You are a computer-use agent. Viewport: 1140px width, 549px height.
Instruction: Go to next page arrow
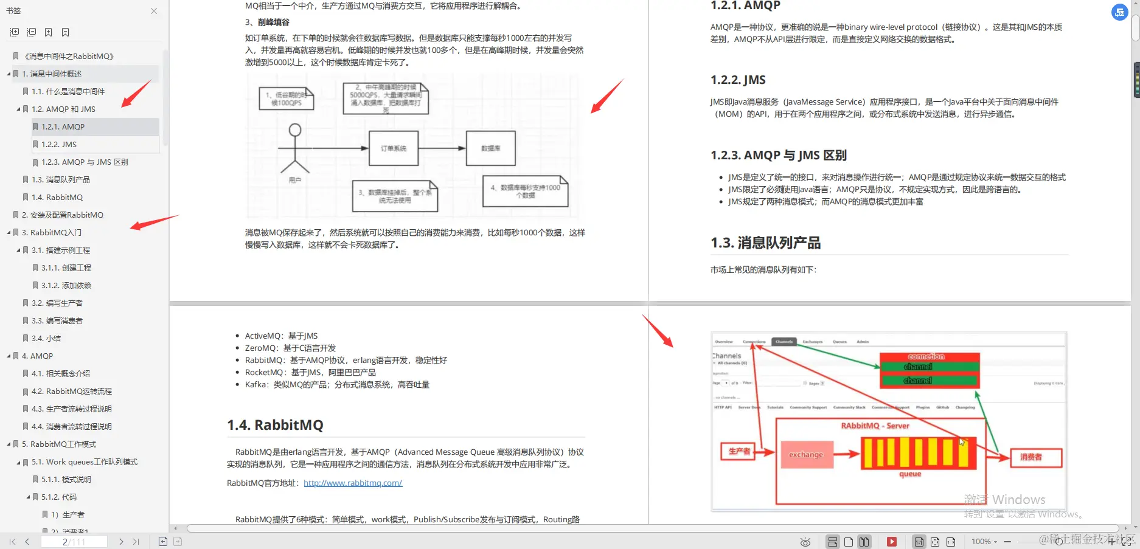click(121, 541)
